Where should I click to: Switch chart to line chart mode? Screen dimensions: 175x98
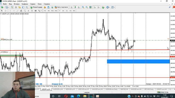79,7
